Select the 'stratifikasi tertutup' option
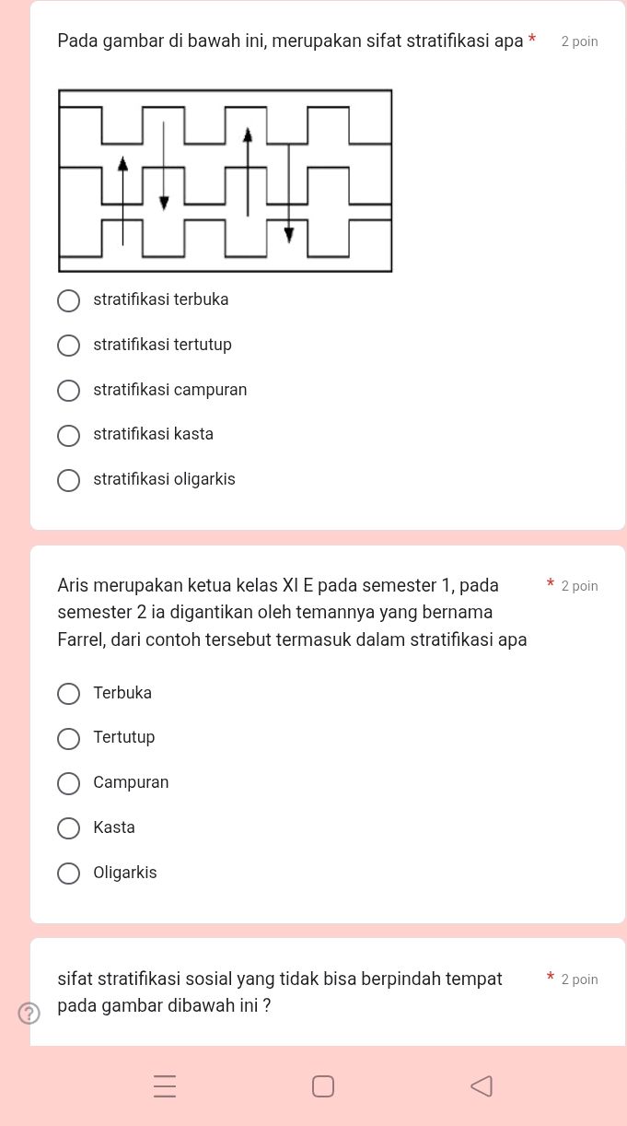627x1126 pixels. click(68, 346)
